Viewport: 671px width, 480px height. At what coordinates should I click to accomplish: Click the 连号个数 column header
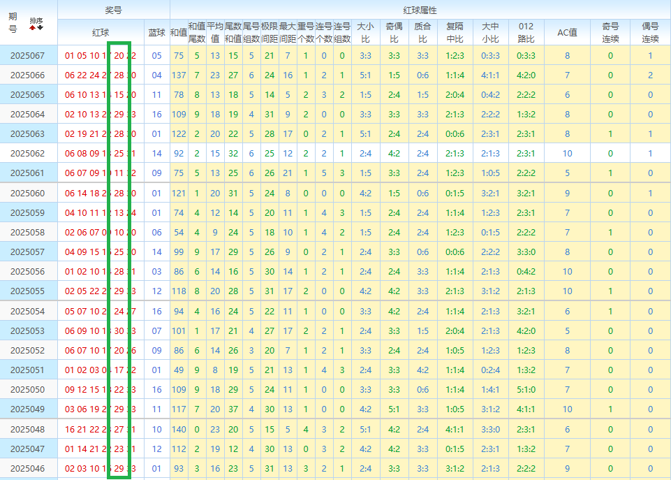[x=324, y=32]
